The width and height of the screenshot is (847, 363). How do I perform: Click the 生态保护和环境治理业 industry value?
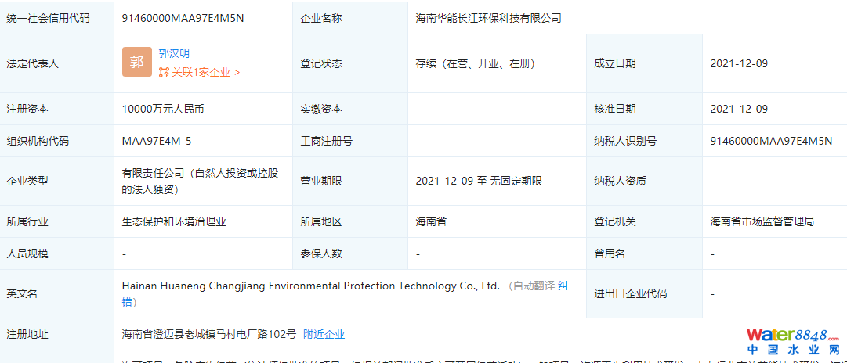coord(174,221)
